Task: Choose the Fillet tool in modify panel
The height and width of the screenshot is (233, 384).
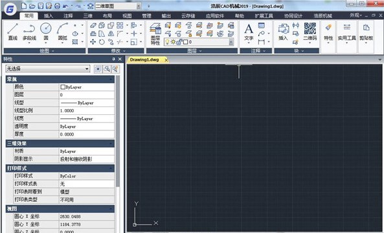Action: (120, 34)
